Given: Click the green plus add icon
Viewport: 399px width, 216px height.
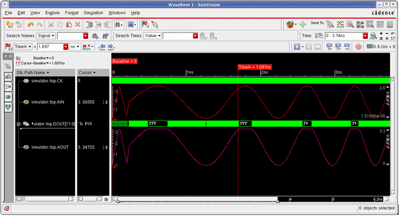Looking at the screenshot, I should pos(303,24).
